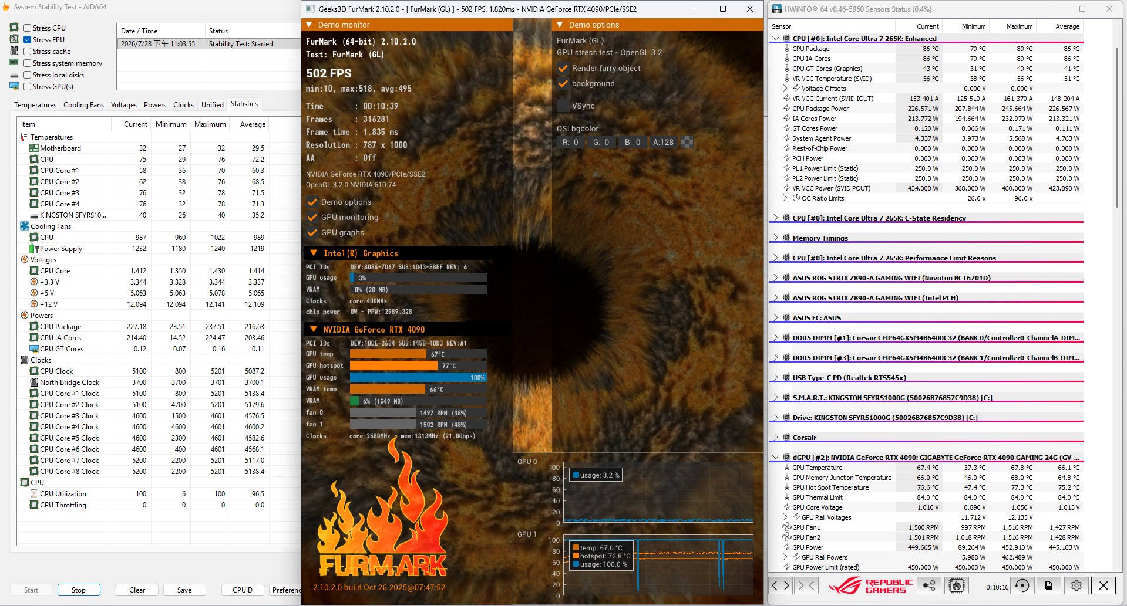1127x606 pixels.
Task: Enable the Stress cache checkbox
Action: (27, 51)
